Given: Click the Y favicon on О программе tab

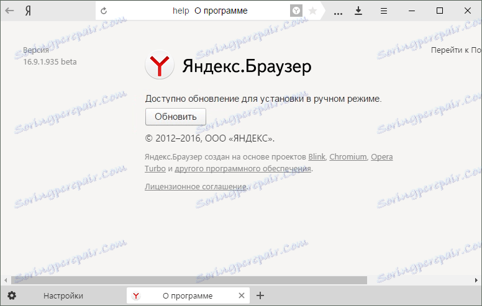Looking at the screenshot, I should (x=136, y=296).
